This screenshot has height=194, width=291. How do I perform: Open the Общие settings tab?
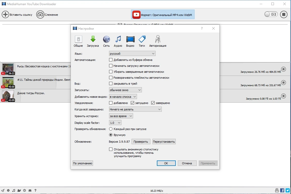78,41
